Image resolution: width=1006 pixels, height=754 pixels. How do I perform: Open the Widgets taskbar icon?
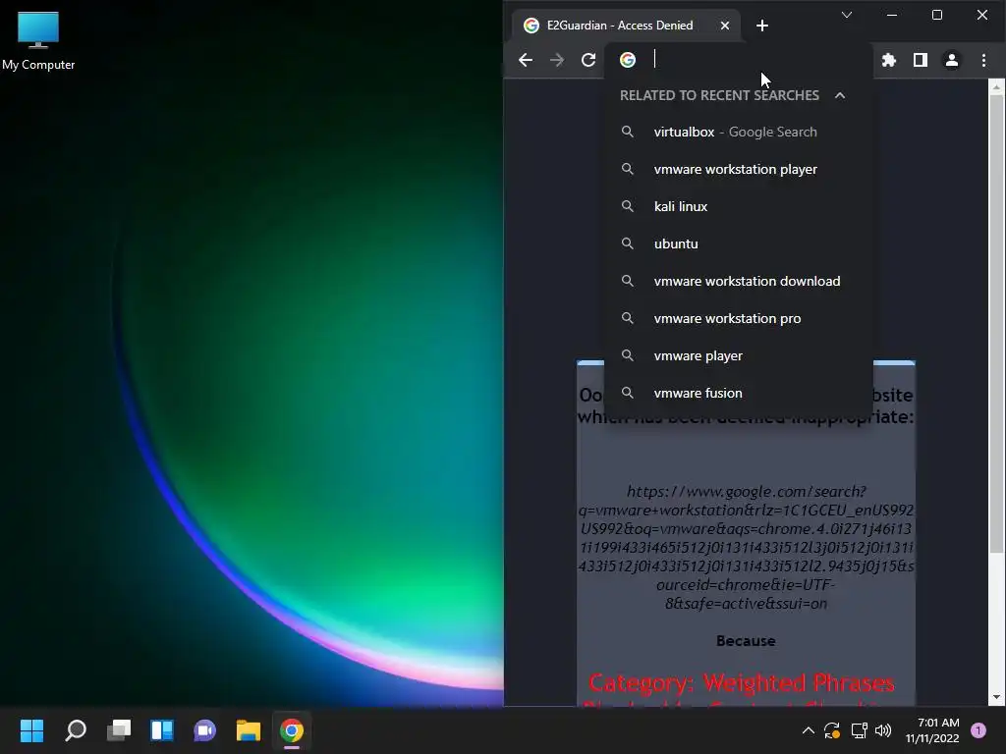[x=162, y=730]
